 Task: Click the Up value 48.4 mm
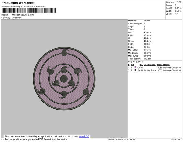coord(148,38)
